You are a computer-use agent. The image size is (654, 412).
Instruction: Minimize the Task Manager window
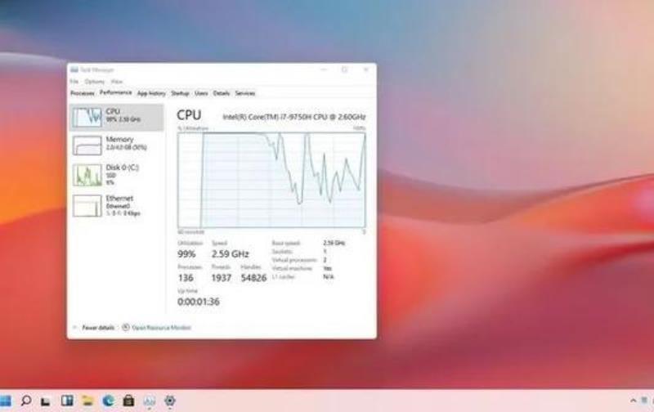[324, 69]
